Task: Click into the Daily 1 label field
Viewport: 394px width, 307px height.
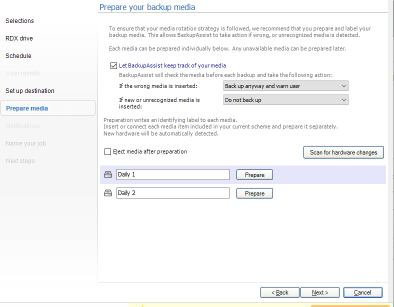Action: pos(172,174)
